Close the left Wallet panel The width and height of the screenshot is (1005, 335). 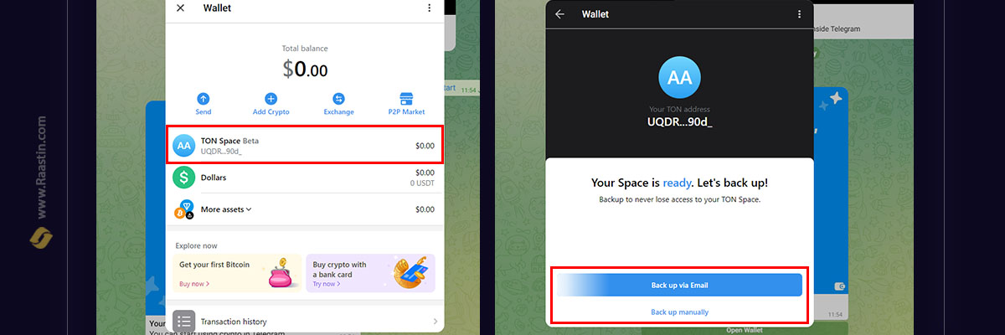(180, 8)
